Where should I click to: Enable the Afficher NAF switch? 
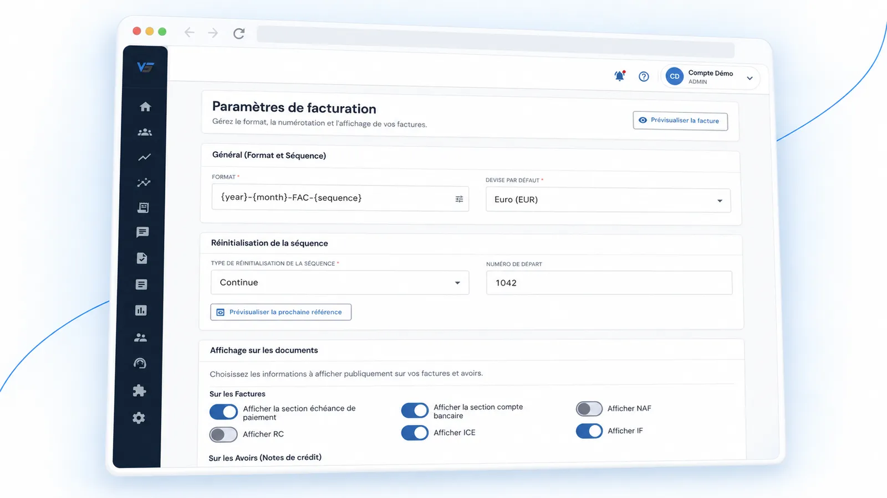[x=589, y=409]
